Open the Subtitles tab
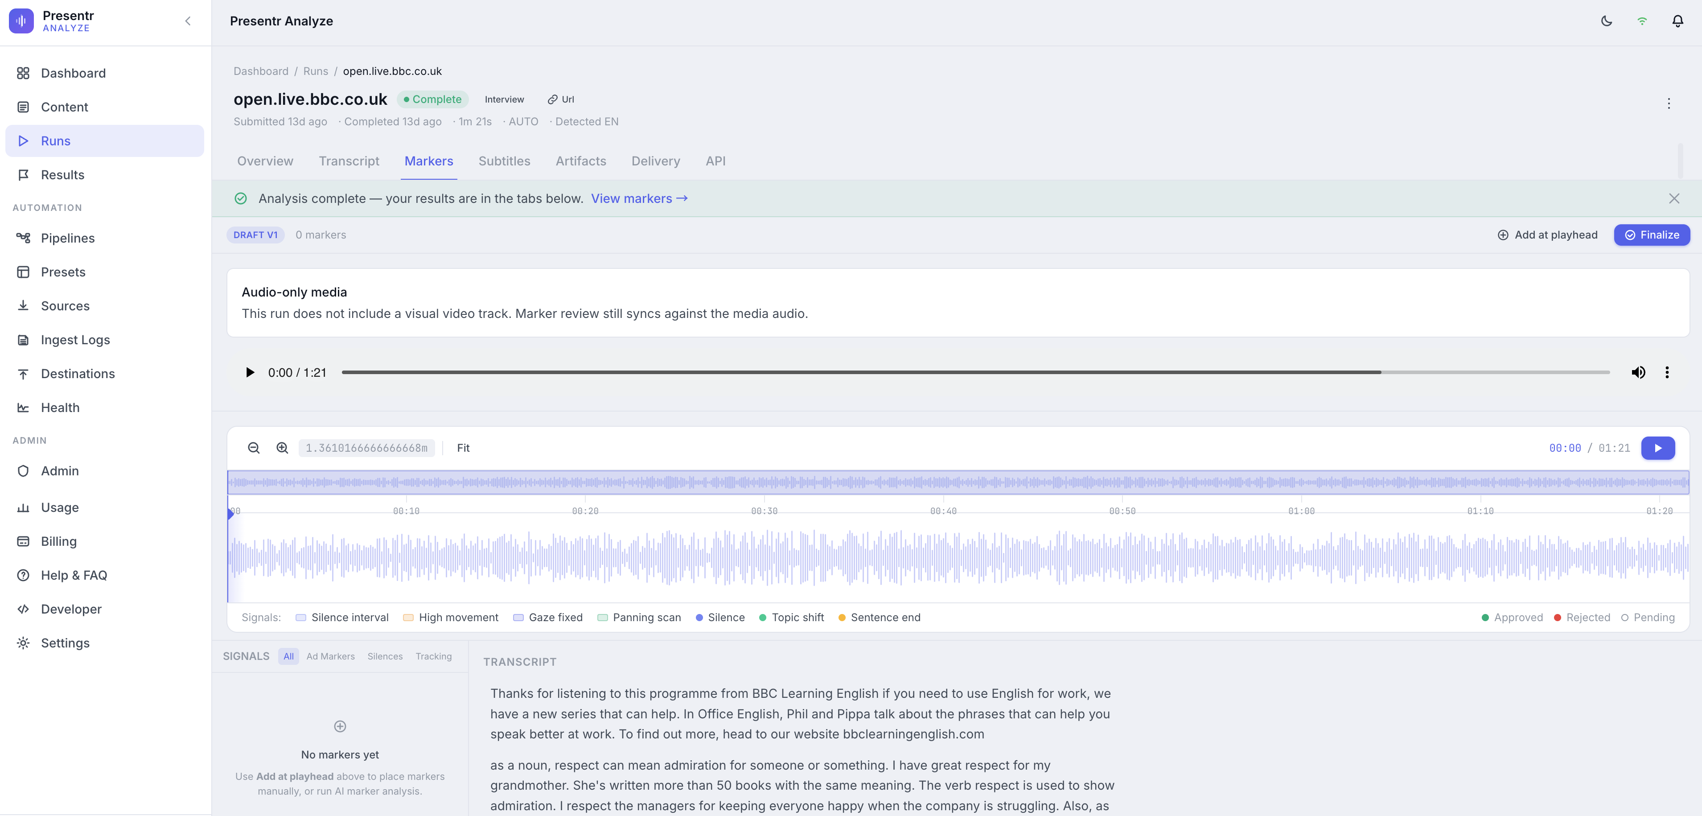The image size is (1702, 816). (x=504, y=161)
